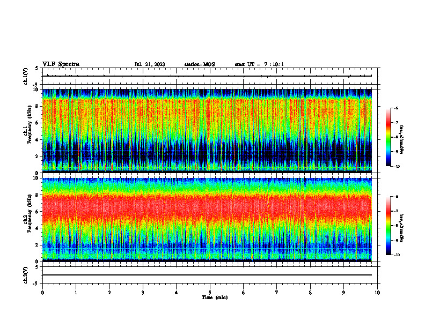Click the '-5' tick on ch.3(V) axis
The height and width of the screenshot is (328, 425).
click(x=36, y=284)
